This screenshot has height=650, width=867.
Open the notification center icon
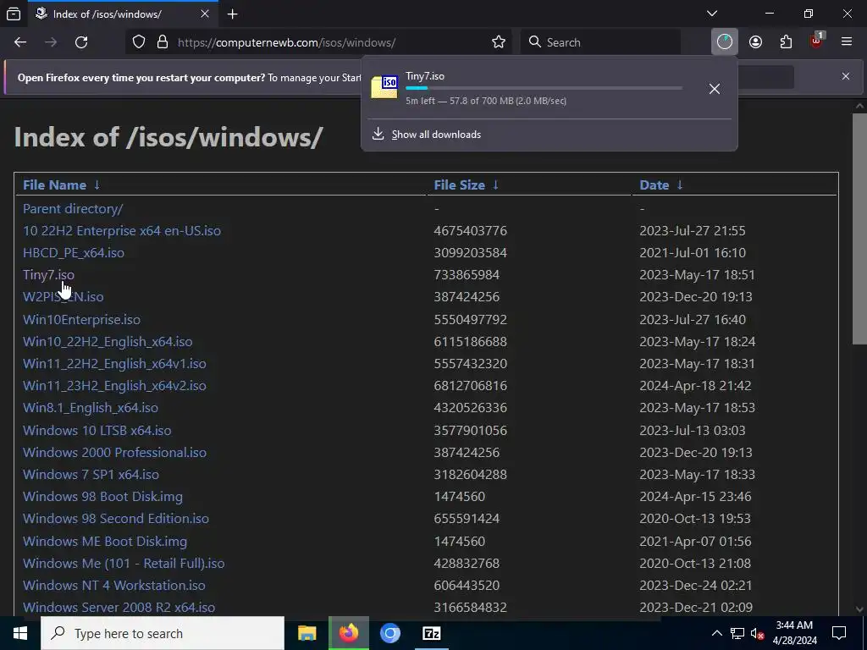coord(839,633)
